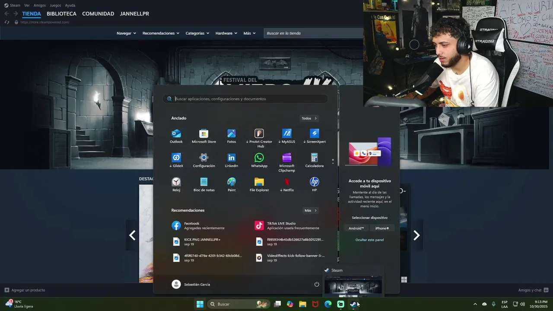Open the Hardware dropdown in Steam
553x311 pixels.
[226, 33]
